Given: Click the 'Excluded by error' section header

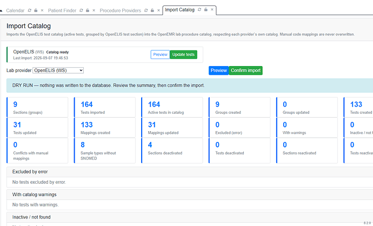Looking at the screenshot, I should (x=190, y=172).
